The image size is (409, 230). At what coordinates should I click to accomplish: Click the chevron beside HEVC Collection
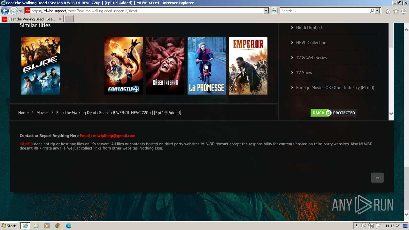(x=292, y=42)
